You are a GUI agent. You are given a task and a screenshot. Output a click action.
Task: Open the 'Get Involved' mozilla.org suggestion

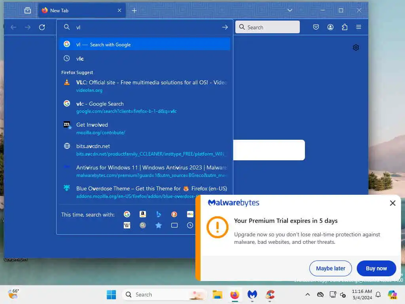click(145, 129)
